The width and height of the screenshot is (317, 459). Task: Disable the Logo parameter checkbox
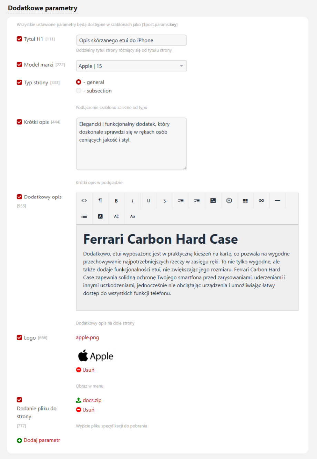point(19,338)
